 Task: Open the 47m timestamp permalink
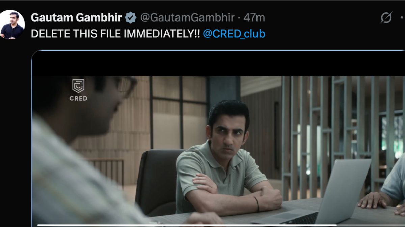tap(254, 18)
